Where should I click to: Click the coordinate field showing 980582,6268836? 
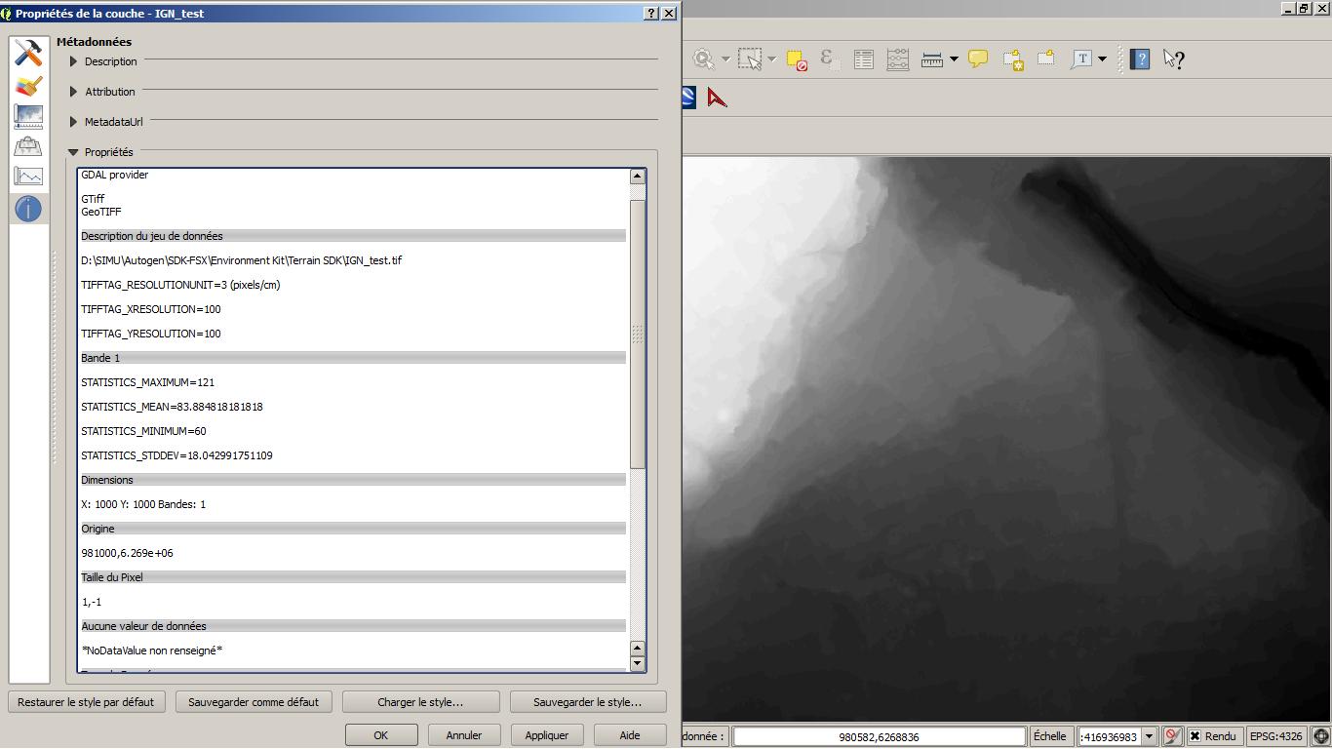click(880, 736)
